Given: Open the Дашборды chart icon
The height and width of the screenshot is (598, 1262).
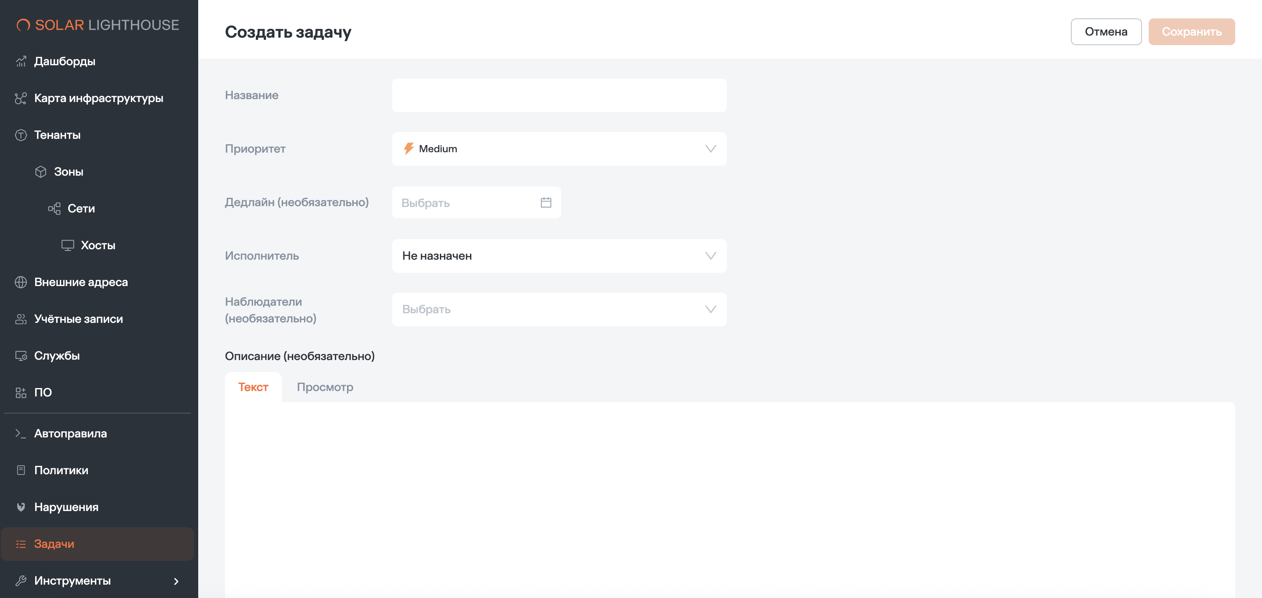Looking at the screenshot, I should 20,61.
